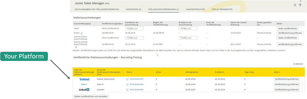Click the pencil edit icon beside Extern

82,33
